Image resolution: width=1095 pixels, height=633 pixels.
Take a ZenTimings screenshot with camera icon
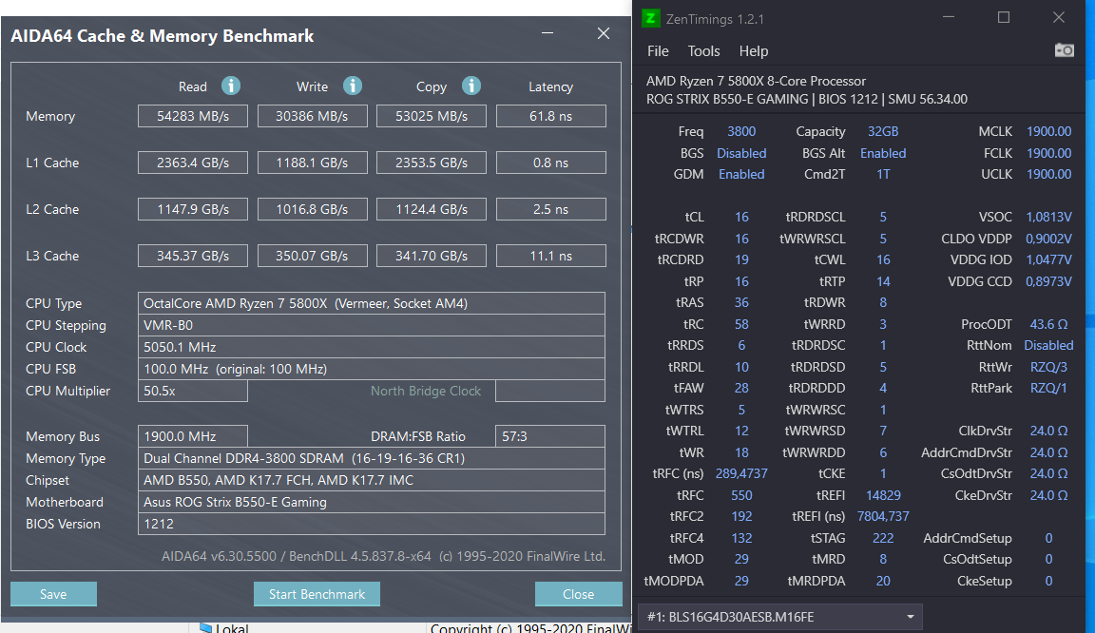(1065, 50)
